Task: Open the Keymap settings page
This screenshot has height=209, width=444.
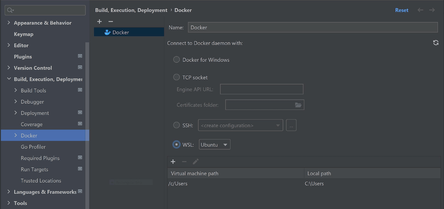Action: [x=24, y=34]
